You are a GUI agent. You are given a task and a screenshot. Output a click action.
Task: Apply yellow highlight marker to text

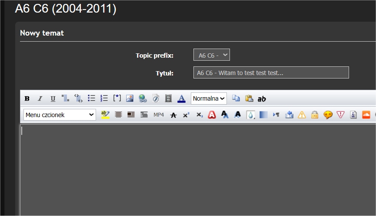105,115
